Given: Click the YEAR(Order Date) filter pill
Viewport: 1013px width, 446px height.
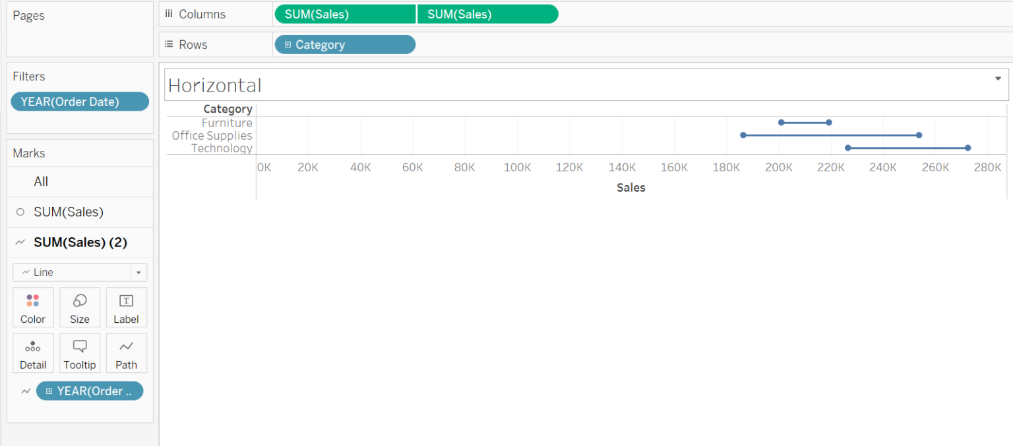Looking at the screenshot, I should pos(79,101).
